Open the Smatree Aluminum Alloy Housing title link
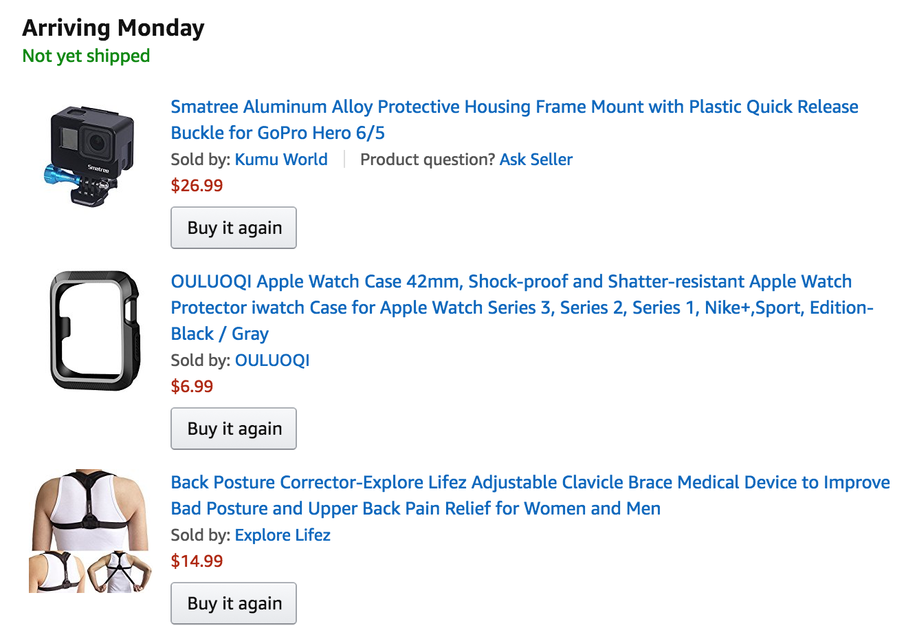The height and width of the screenshot is (626, 917). 514,107
